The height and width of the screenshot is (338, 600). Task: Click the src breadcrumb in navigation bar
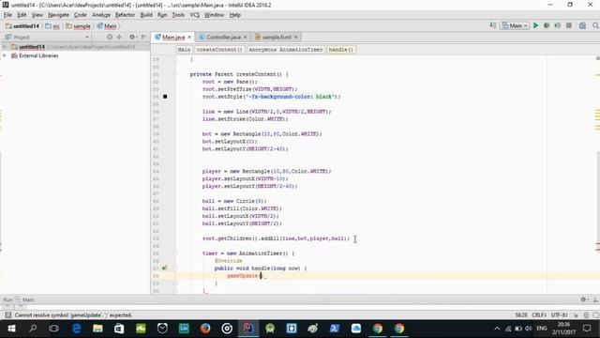pyautogui.click(x=52, y=26)
